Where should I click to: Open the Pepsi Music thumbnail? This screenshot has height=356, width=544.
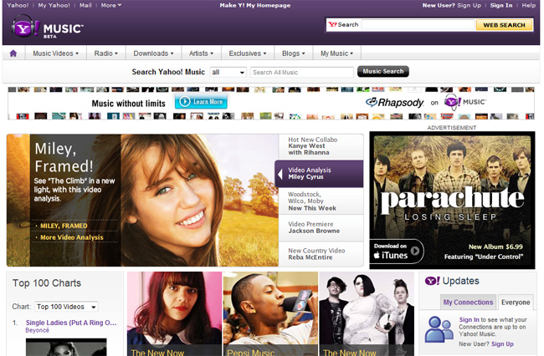(270, 313)
